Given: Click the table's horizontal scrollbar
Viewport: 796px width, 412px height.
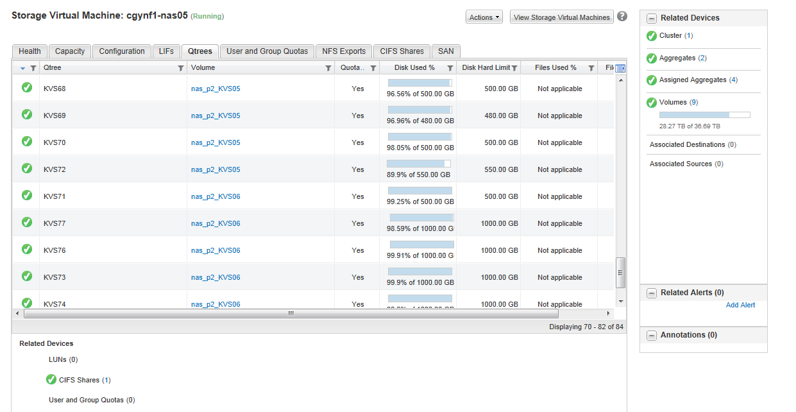Looking at the screenshot, I should [291, 314].
